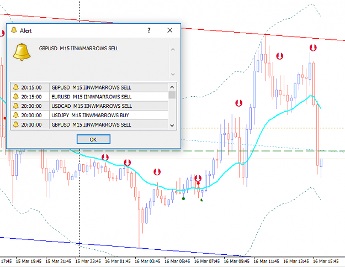
Task: Click the sell arrow marker near 16 Mar 09:45
Action: (x=238, y=103)
